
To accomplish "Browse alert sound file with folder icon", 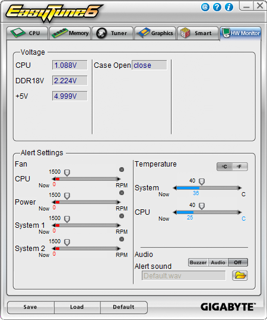I will (x=240, y=275).
